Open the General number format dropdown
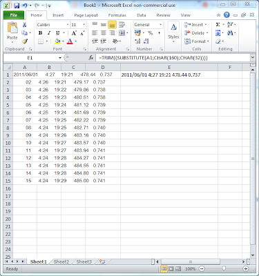 point(160,25)
